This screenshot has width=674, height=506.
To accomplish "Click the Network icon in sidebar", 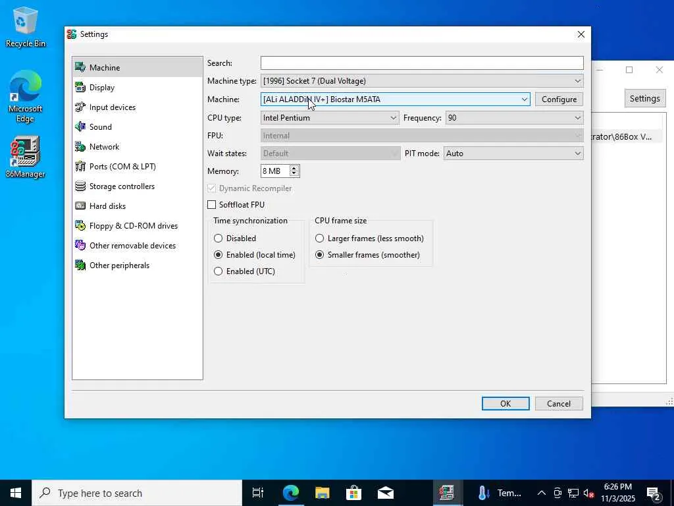I will coord(80,146).
